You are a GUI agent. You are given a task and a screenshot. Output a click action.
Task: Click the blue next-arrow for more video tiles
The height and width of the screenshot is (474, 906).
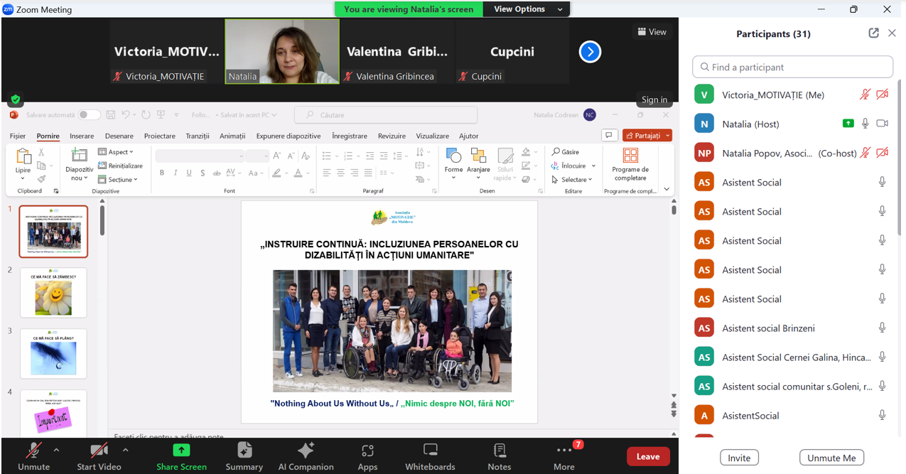click(x=590, y=52)
